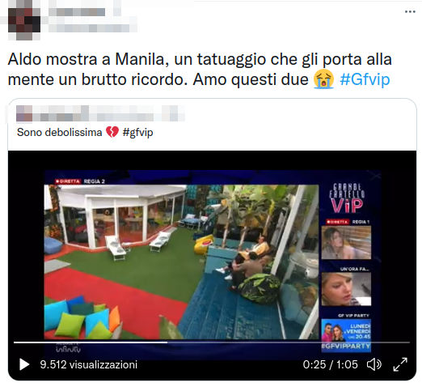Screen dimensions: 422x387
Task: Open the quoted tweet text 'Sono debolissima'
Action: point(59,133)
